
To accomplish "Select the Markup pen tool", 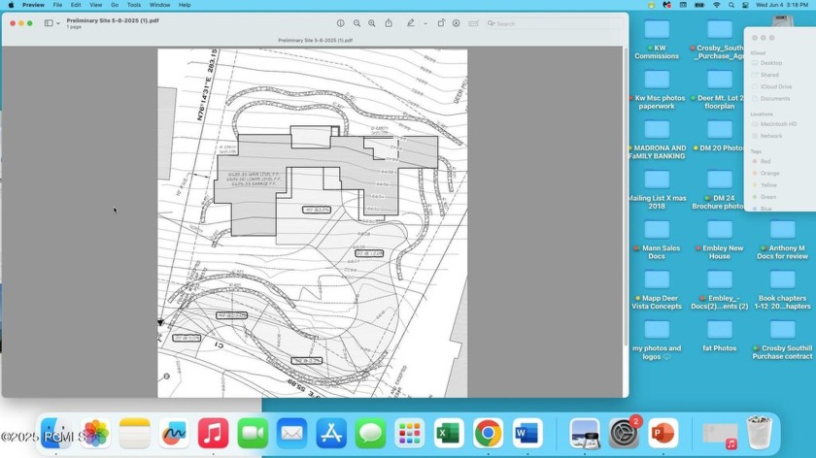I will [x=411, y=23].
